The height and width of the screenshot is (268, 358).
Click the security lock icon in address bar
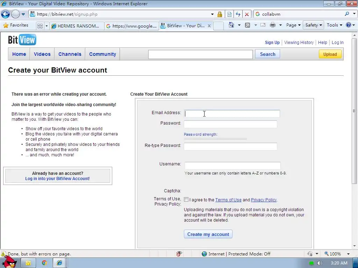coord(220,14)
